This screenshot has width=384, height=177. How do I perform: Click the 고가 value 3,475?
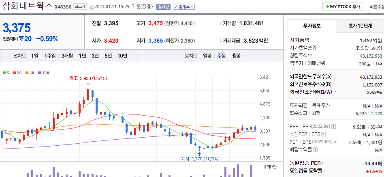(156, 23)
